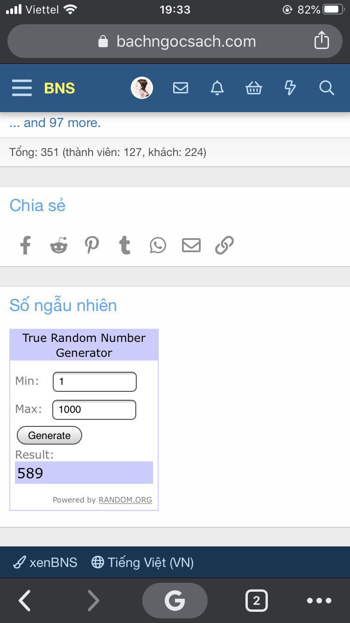Open the hamburger navigation menu
Viewport: 350px width, 623px height.
coord(21,88)
